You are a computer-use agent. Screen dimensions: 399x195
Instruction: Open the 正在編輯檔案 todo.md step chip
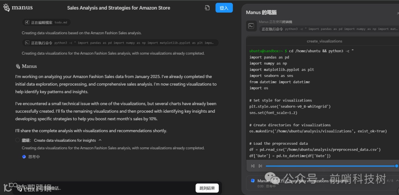pos(46,23)
